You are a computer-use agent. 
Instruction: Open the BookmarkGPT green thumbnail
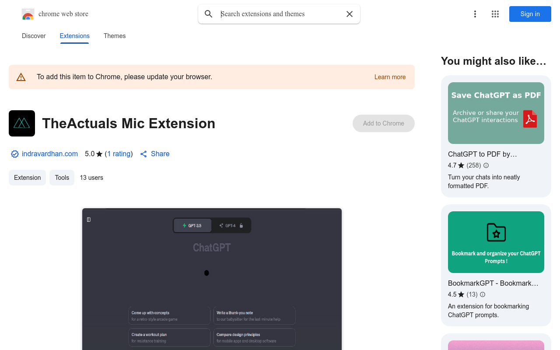pyautogui.click(x=496, y=242)
